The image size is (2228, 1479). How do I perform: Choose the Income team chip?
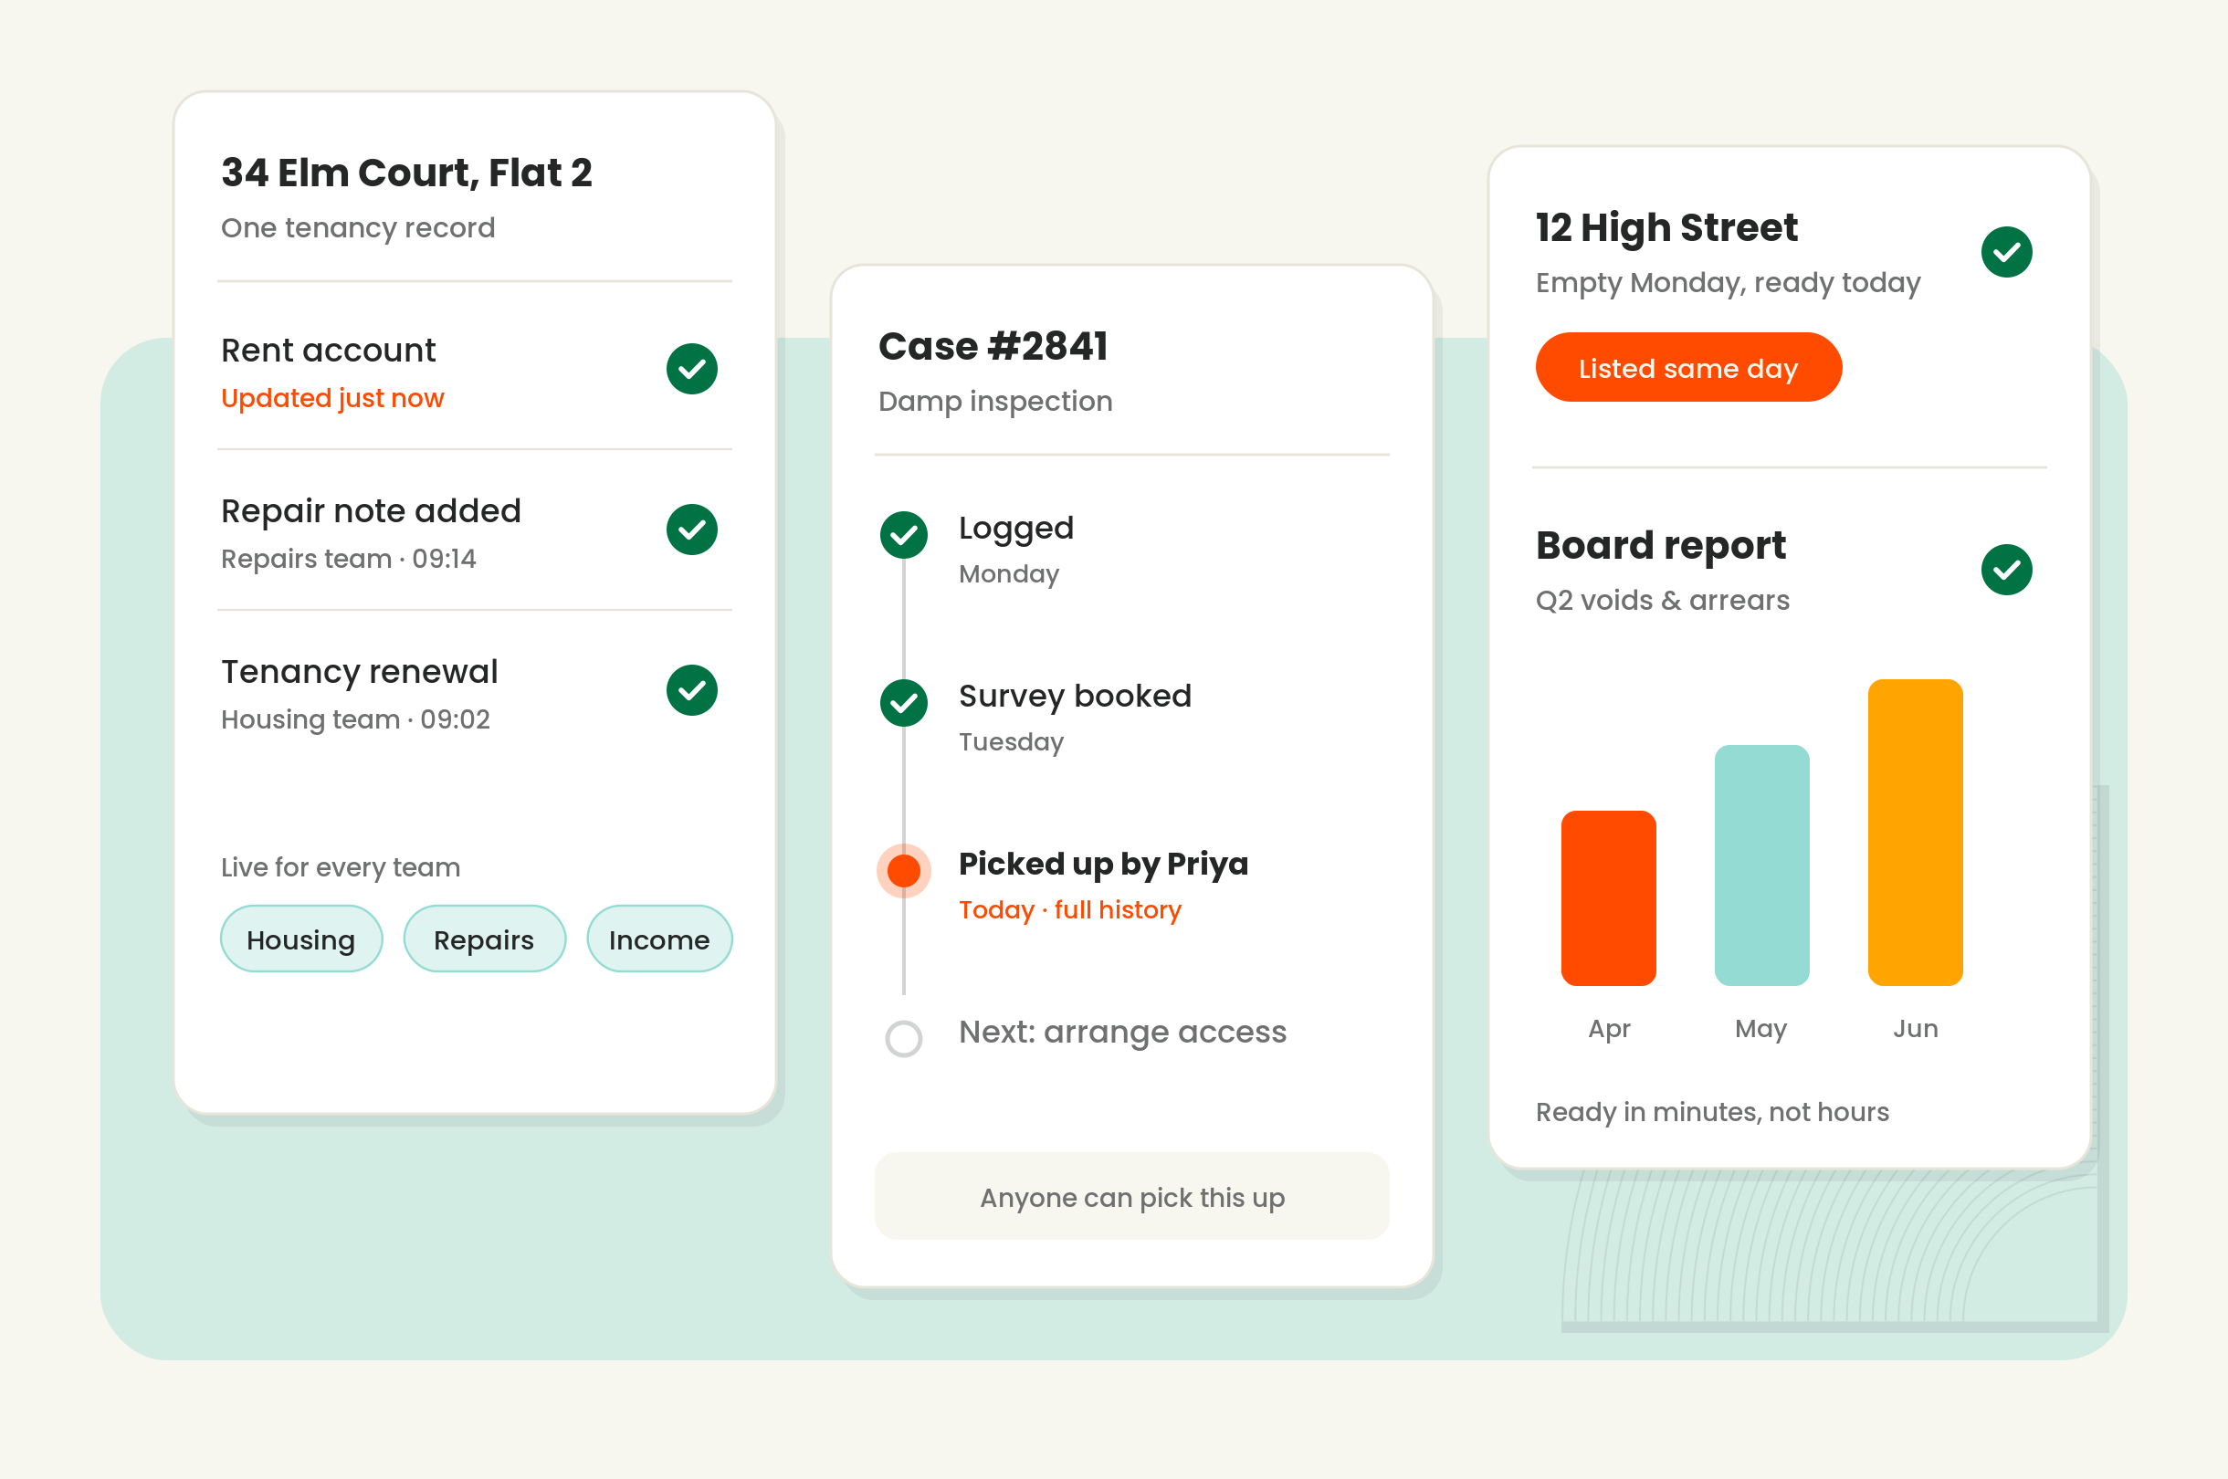[659, 939]
